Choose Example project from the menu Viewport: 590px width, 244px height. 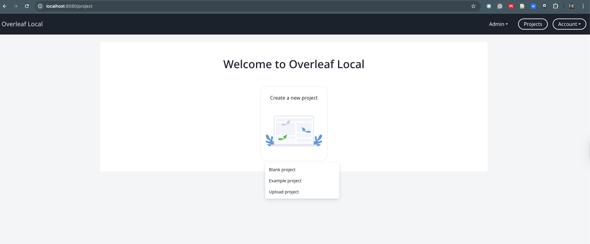(x=285, y=181)
